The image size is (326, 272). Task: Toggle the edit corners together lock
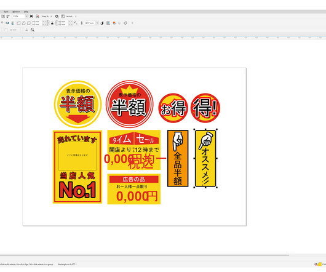tap(52, 23)
